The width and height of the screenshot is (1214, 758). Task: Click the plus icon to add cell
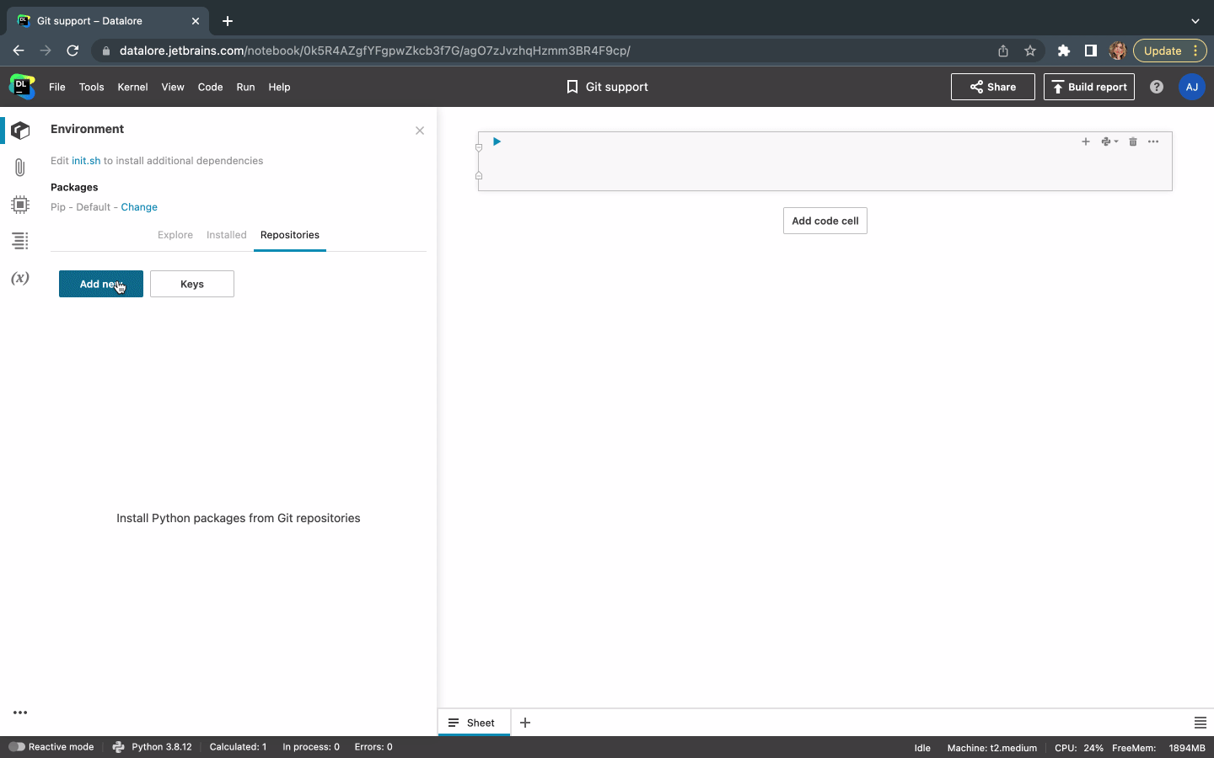click(x=1086, y=141)
